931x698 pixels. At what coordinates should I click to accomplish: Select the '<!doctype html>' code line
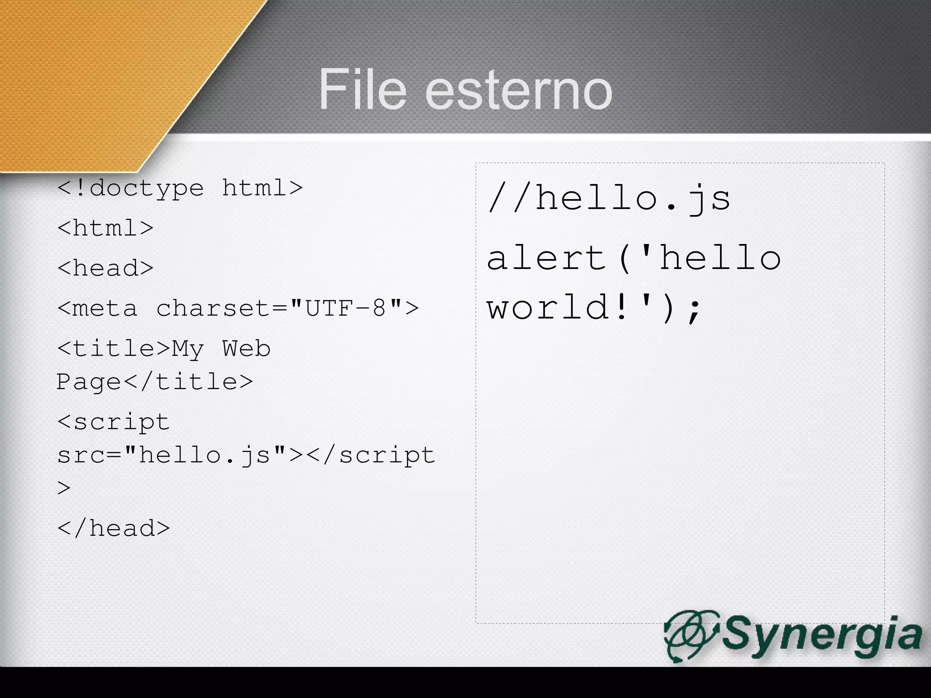[180, 188]
